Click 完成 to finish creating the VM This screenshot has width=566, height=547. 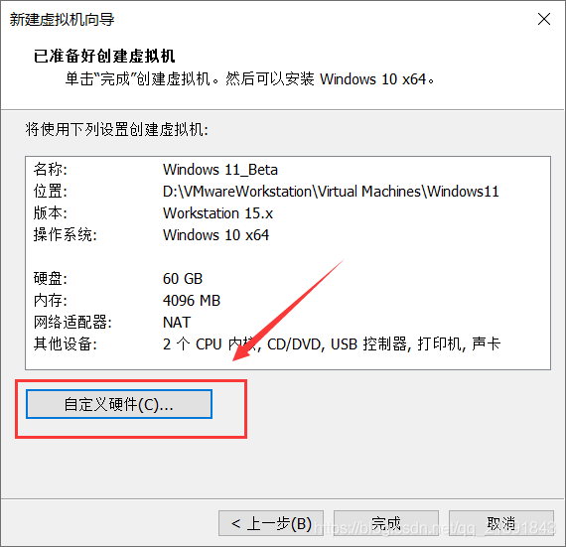386,523
